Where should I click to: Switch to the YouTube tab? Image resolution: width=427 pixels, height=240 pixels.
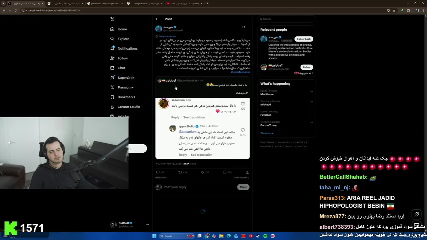coord(184,3)
